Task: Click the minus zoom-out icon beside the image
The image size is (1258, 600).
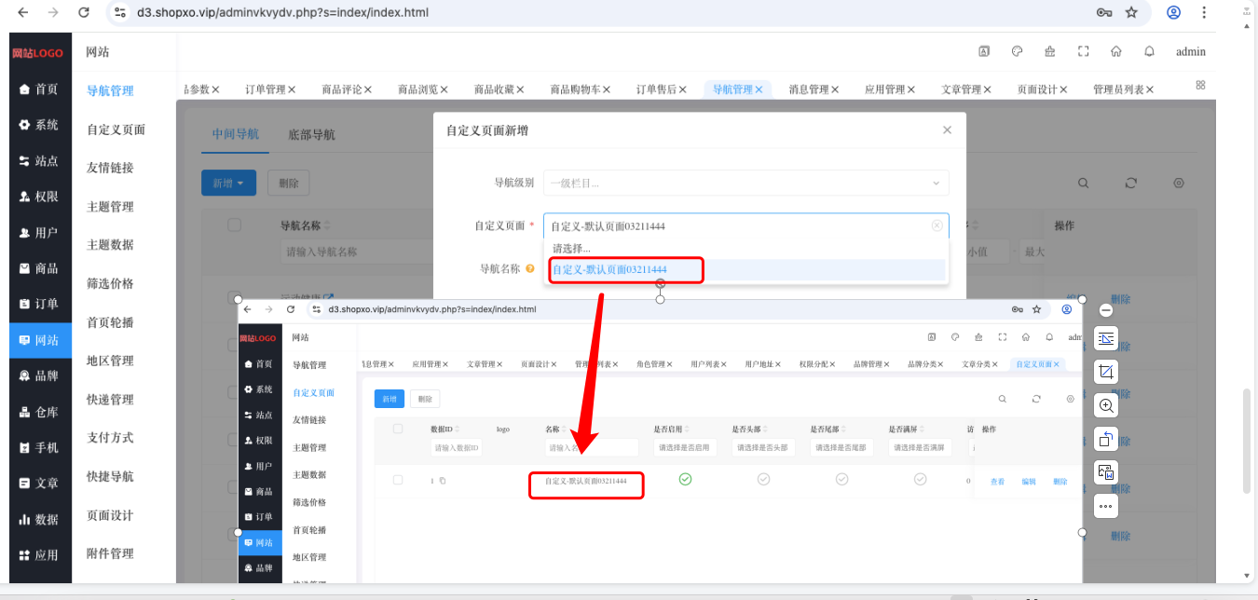Action: pyautogui.click(x=1106, y=310)
